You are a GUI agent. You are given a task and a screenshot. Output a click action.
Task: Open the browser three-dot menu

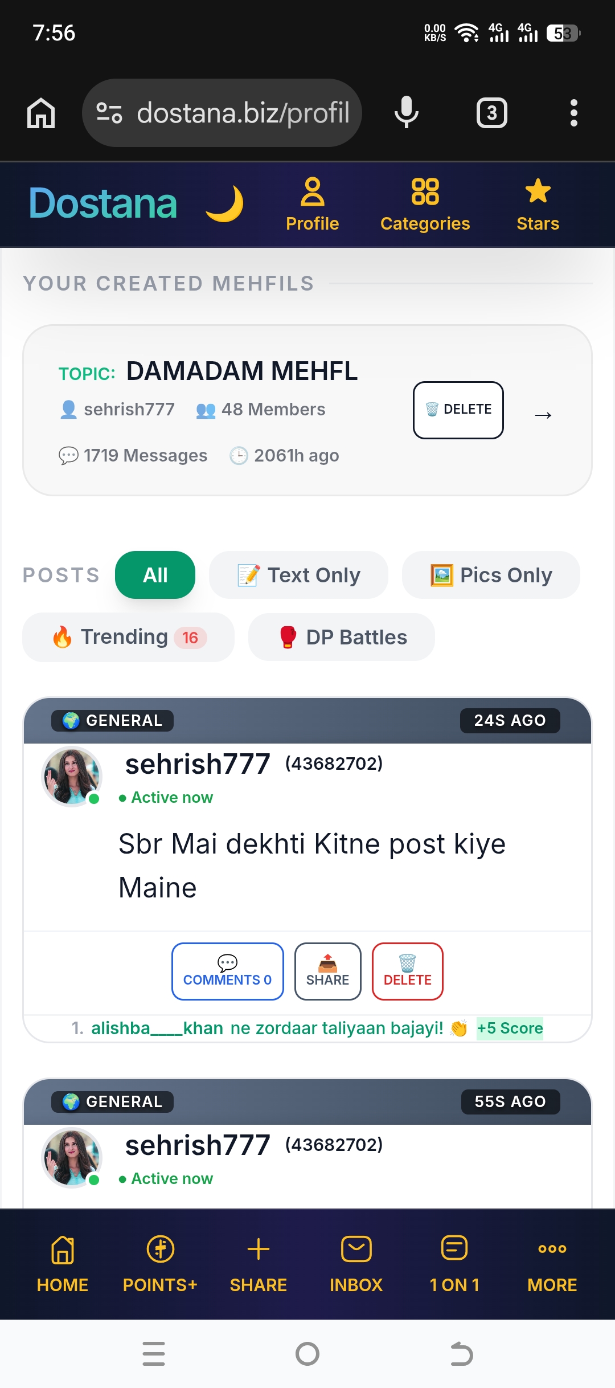point(573,113)
